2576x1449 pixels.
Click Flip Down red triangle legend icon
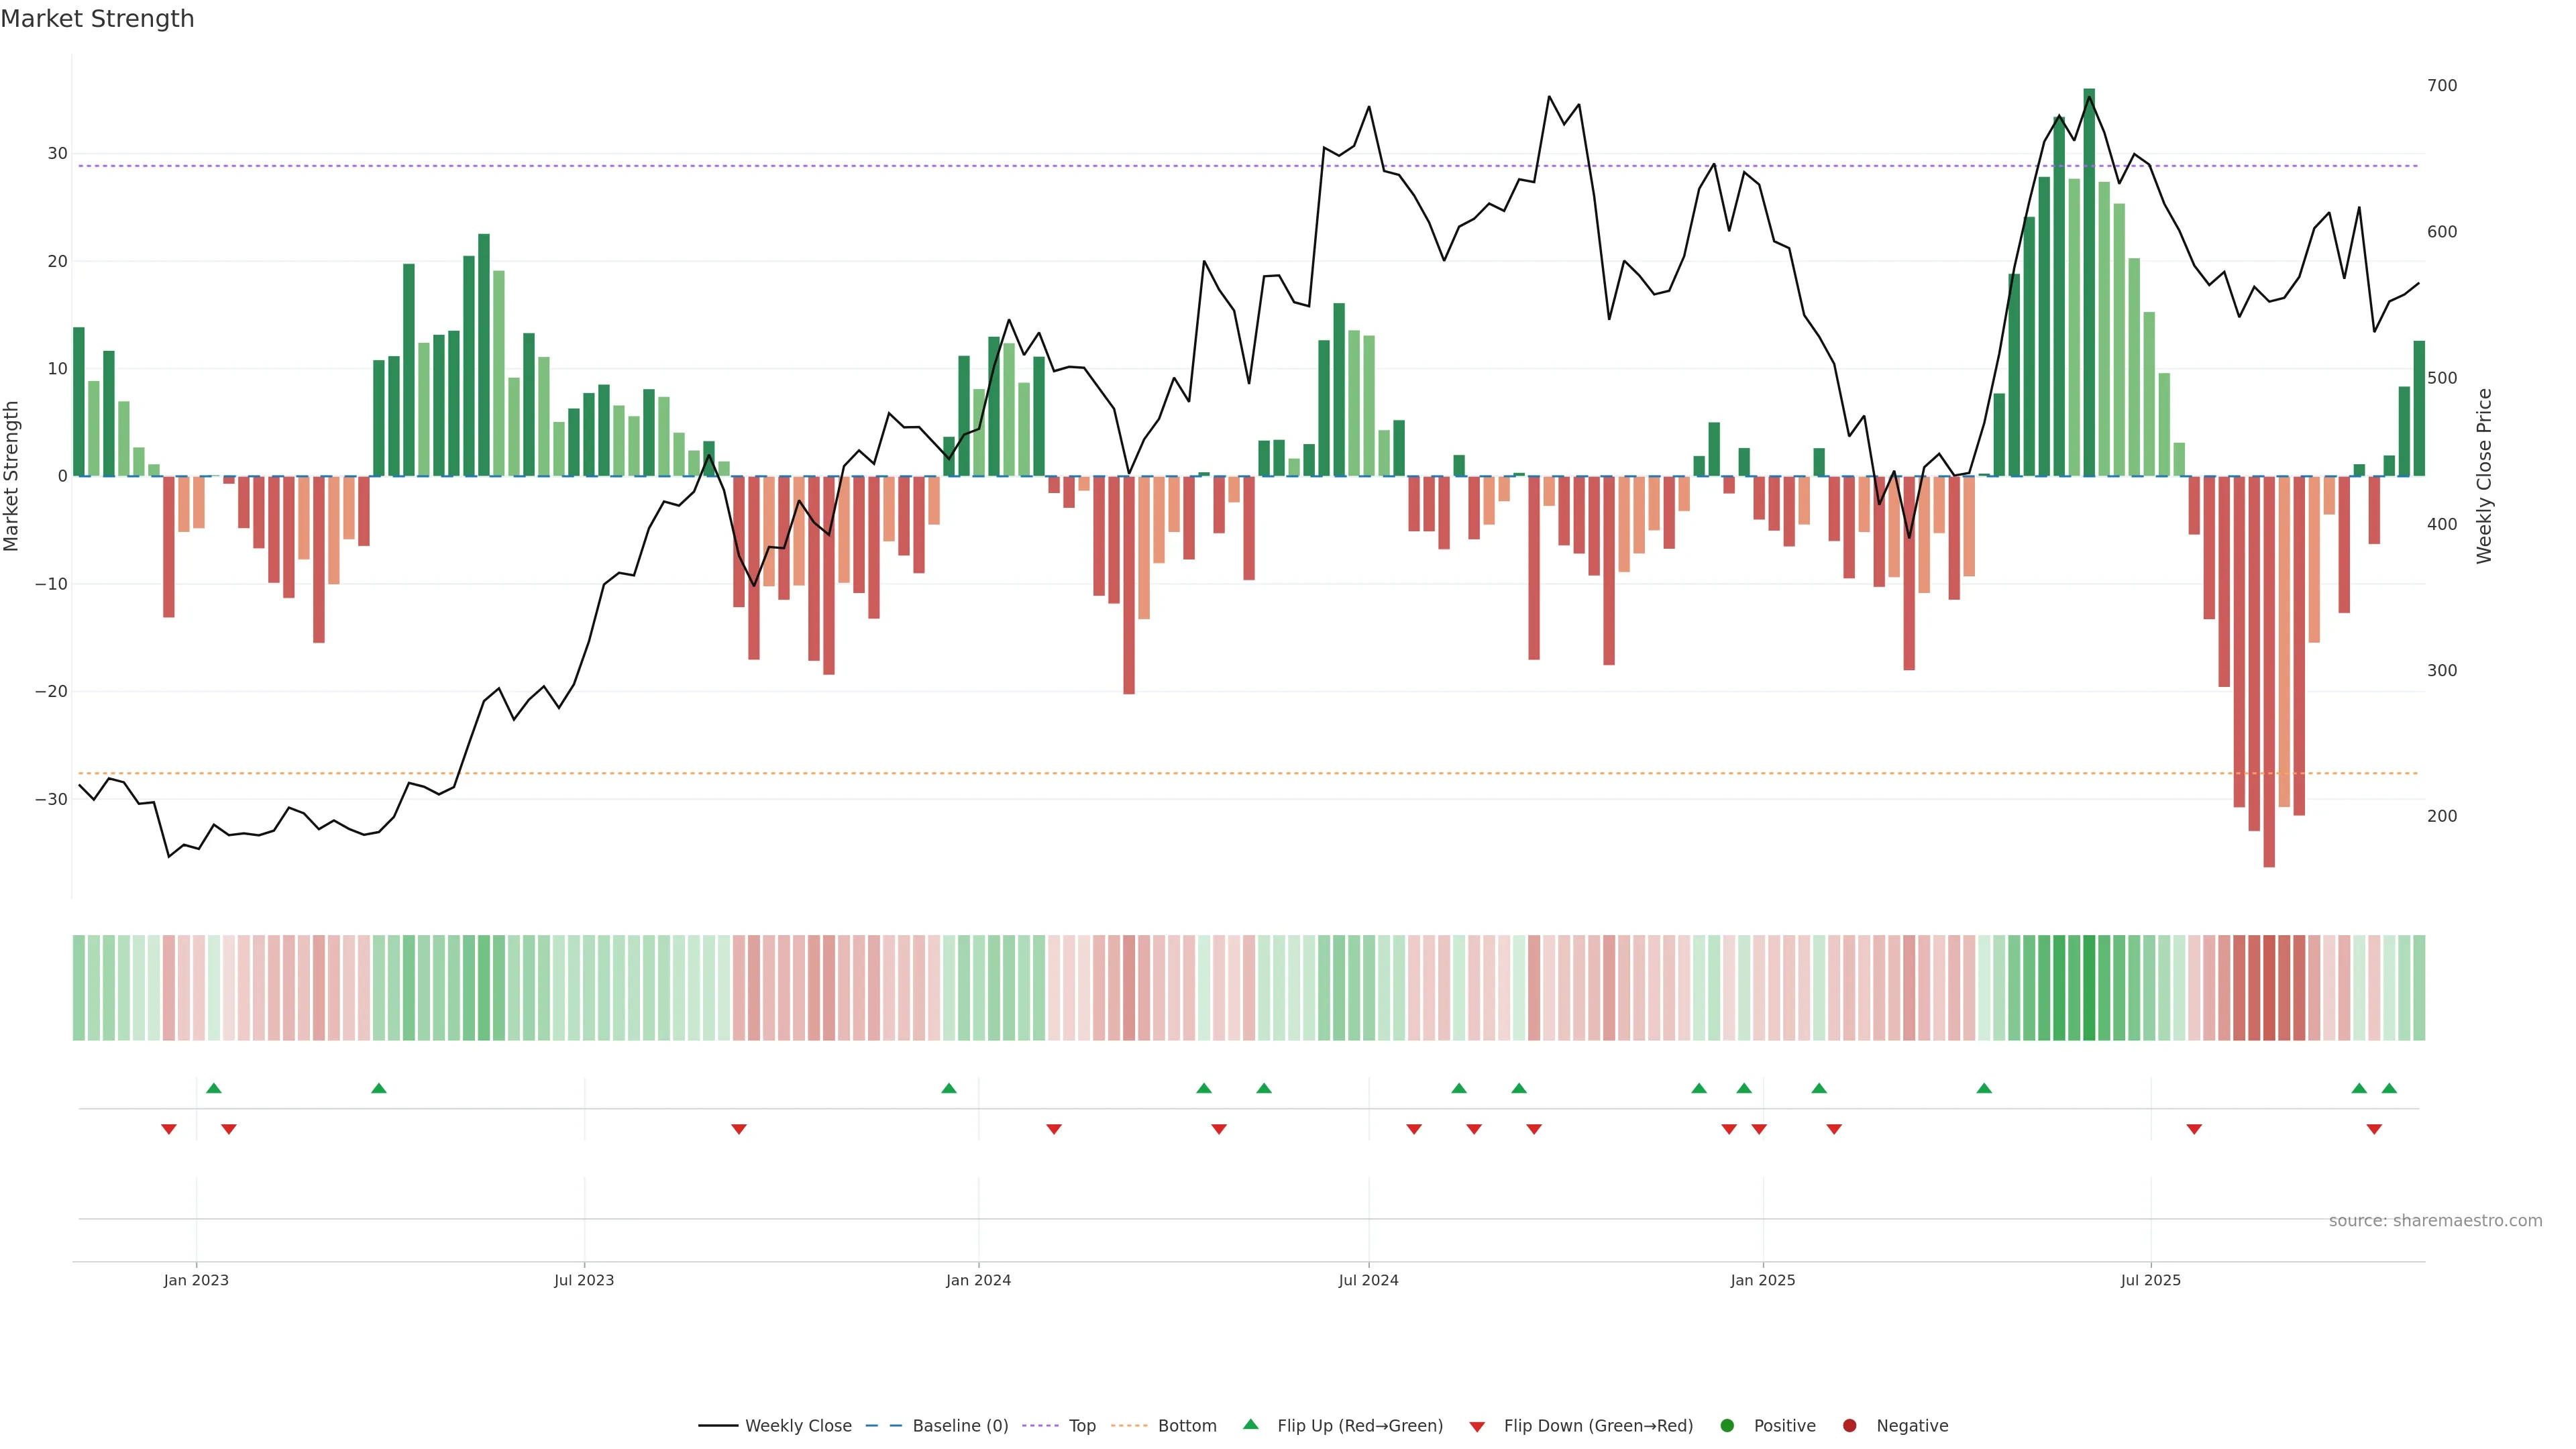click(x=1477, y=1426)
